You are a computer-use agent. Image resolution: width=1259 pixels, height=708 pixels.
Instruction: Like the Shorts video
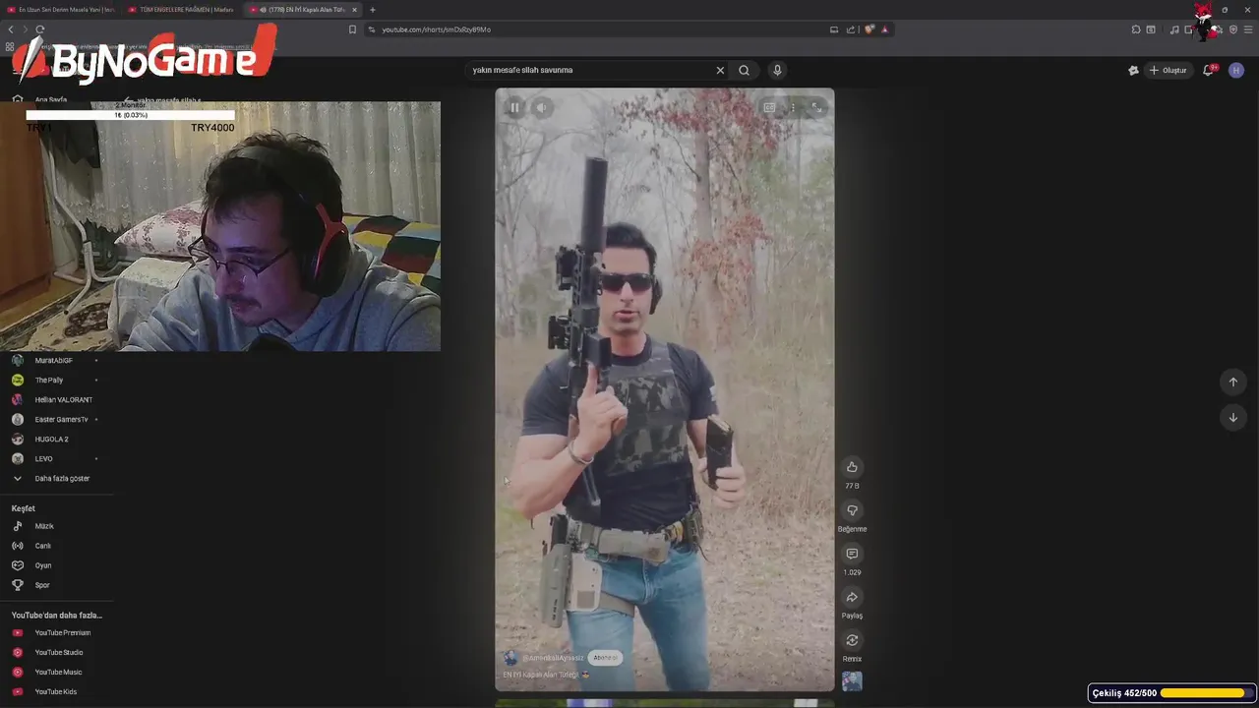coord(852,467)
